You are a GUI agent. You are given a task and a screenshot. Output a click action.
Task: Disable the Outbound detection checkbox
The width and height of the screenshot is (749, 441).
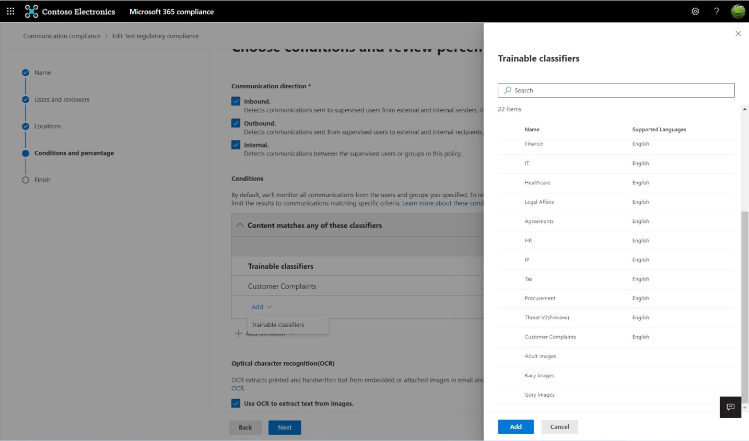[x=236, y=123]
